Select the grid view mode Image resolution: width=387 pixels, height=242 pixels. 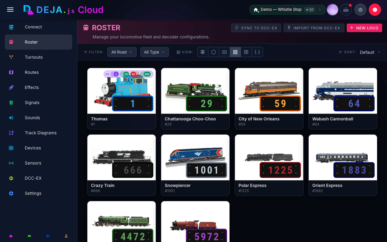[x=235, y=52]
